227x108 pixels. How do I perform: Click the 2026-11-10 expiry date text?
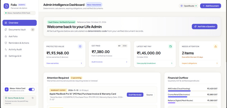74,90
